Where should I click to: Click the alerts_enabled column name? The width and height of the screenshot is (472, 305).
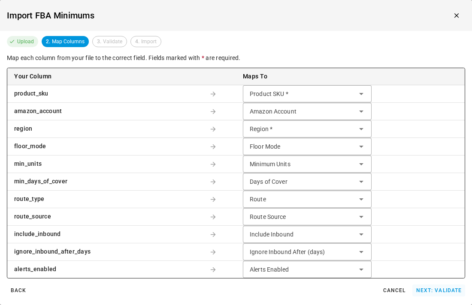[35, 269]
